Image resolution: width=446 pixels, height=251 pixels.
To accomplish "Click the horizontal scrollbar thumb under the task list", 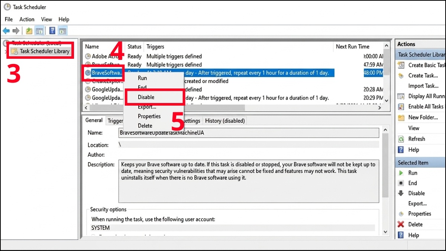I will point(167,107).
